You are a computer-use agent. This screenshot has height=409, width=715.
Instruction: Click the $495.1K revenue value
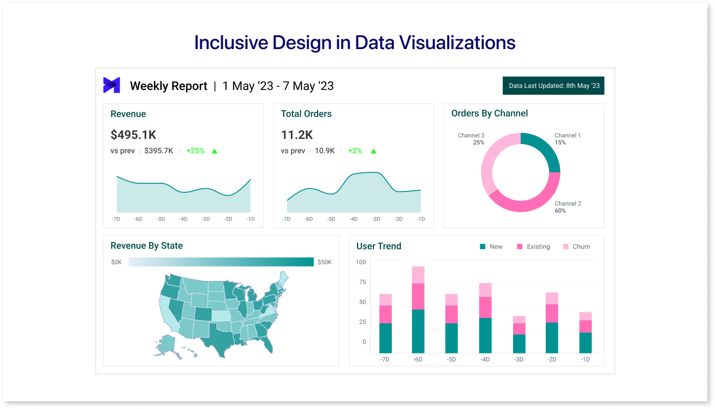tap(133, 135)
